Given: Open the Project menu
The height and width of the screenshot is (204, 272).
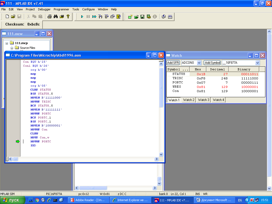Looking at the screenshot, I should (30, 9).
